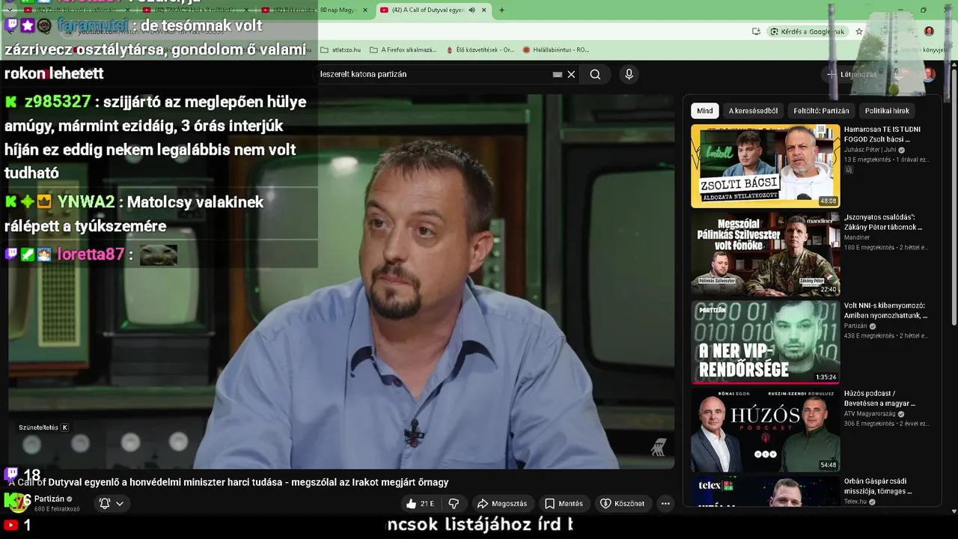Viewport: 958px width, 539px height.
Task: Open 'A NER VIP-rendőrsége' video thumbnail
Action: (x=765, y=342)
